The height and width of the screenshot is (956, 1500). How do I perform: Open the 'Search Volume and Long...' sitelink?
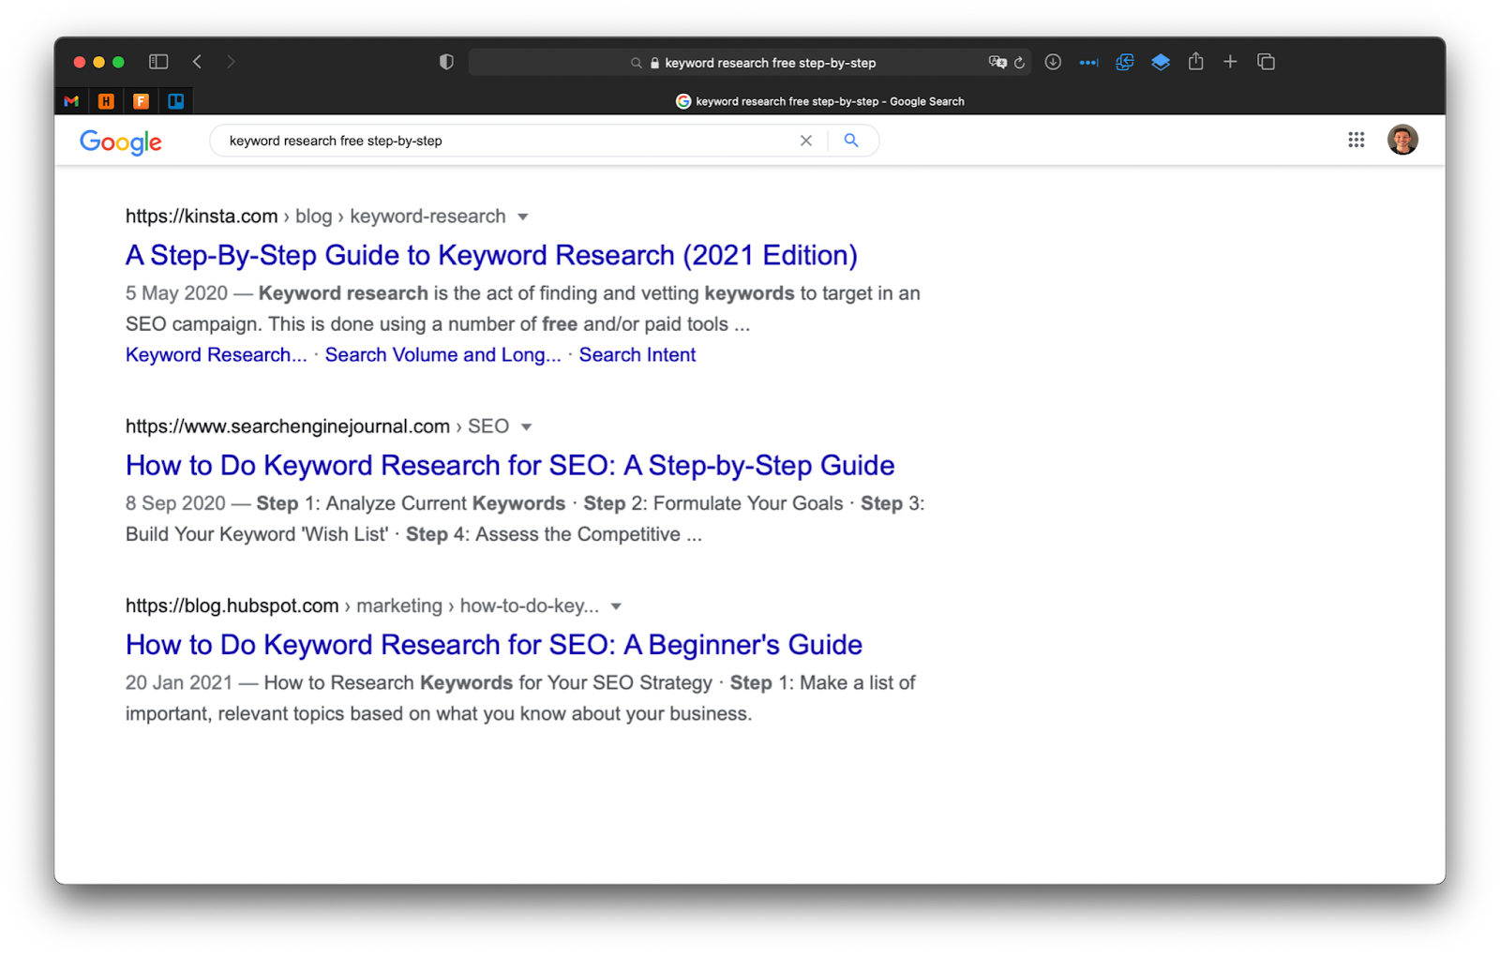click(x=442, y=355)
